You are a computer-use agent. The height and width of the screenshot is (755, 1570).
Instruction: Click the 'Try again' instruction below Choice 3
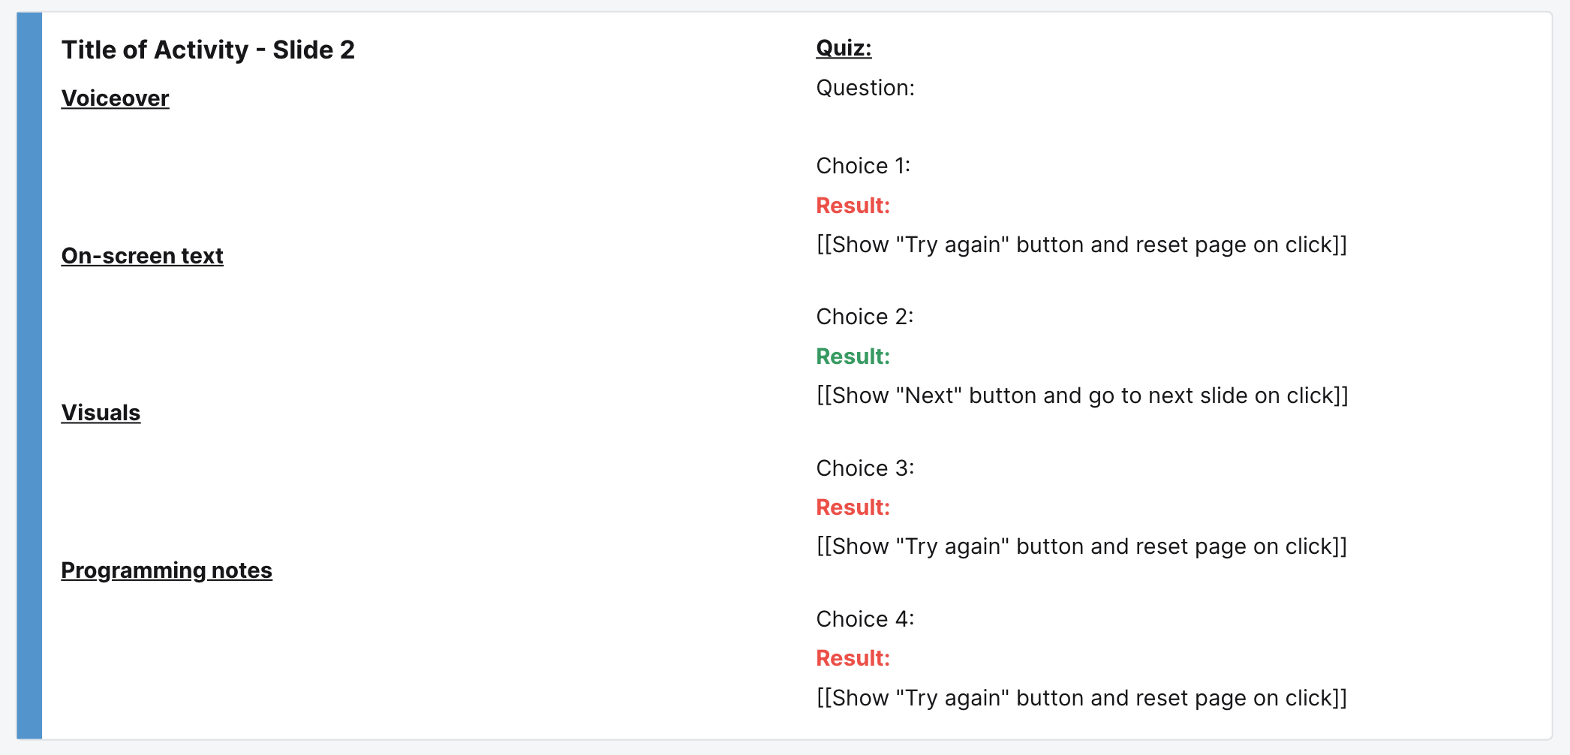pyautogui.click(x=1081, y=546)
